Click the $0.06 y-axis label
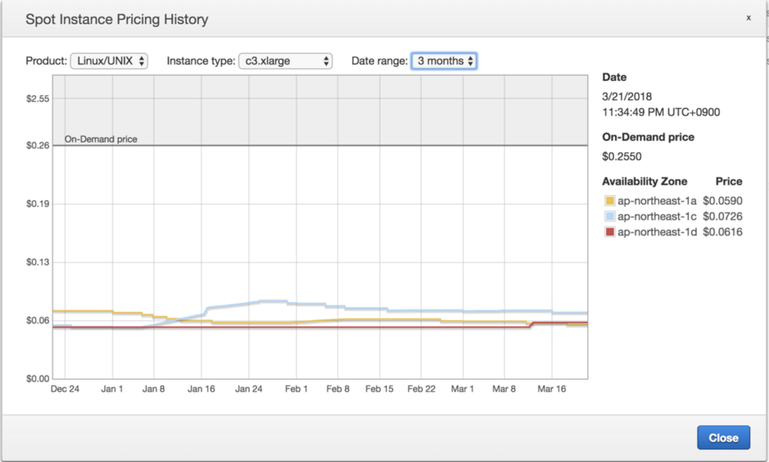The width and height of the screenshot is (769, 462). click(37, 320)
